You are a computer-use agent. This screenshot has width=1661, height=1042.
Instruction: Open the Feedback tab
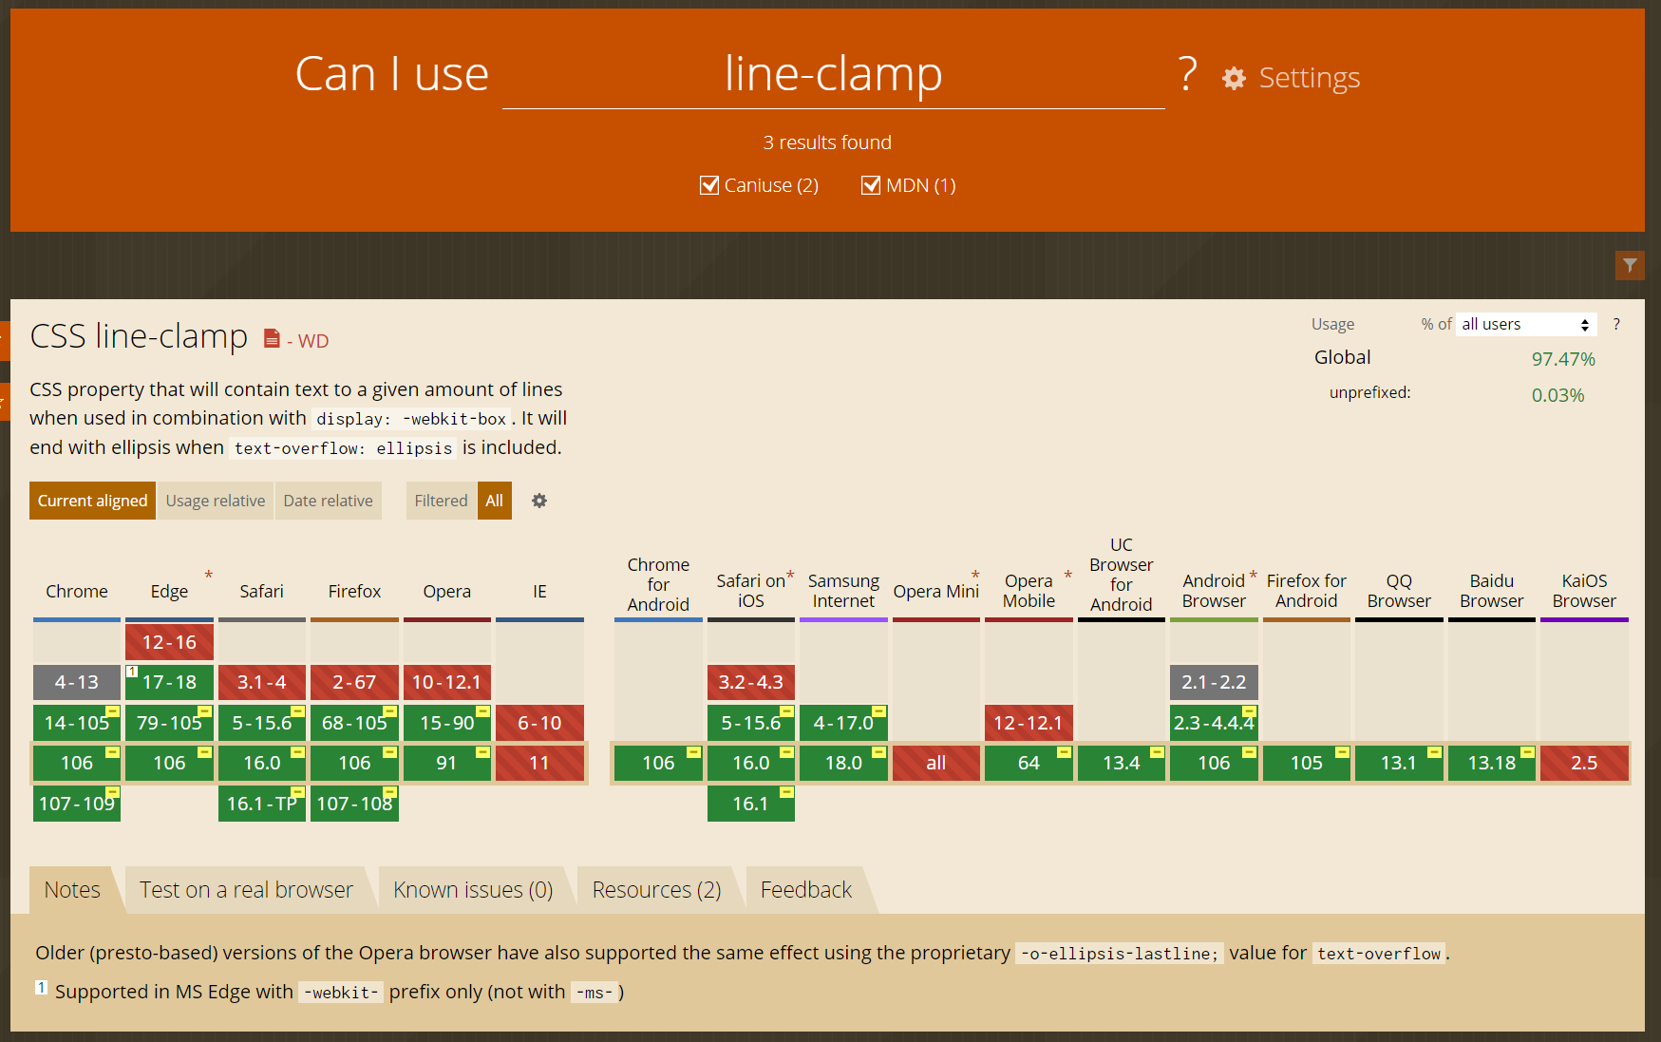tap(806, 890)
